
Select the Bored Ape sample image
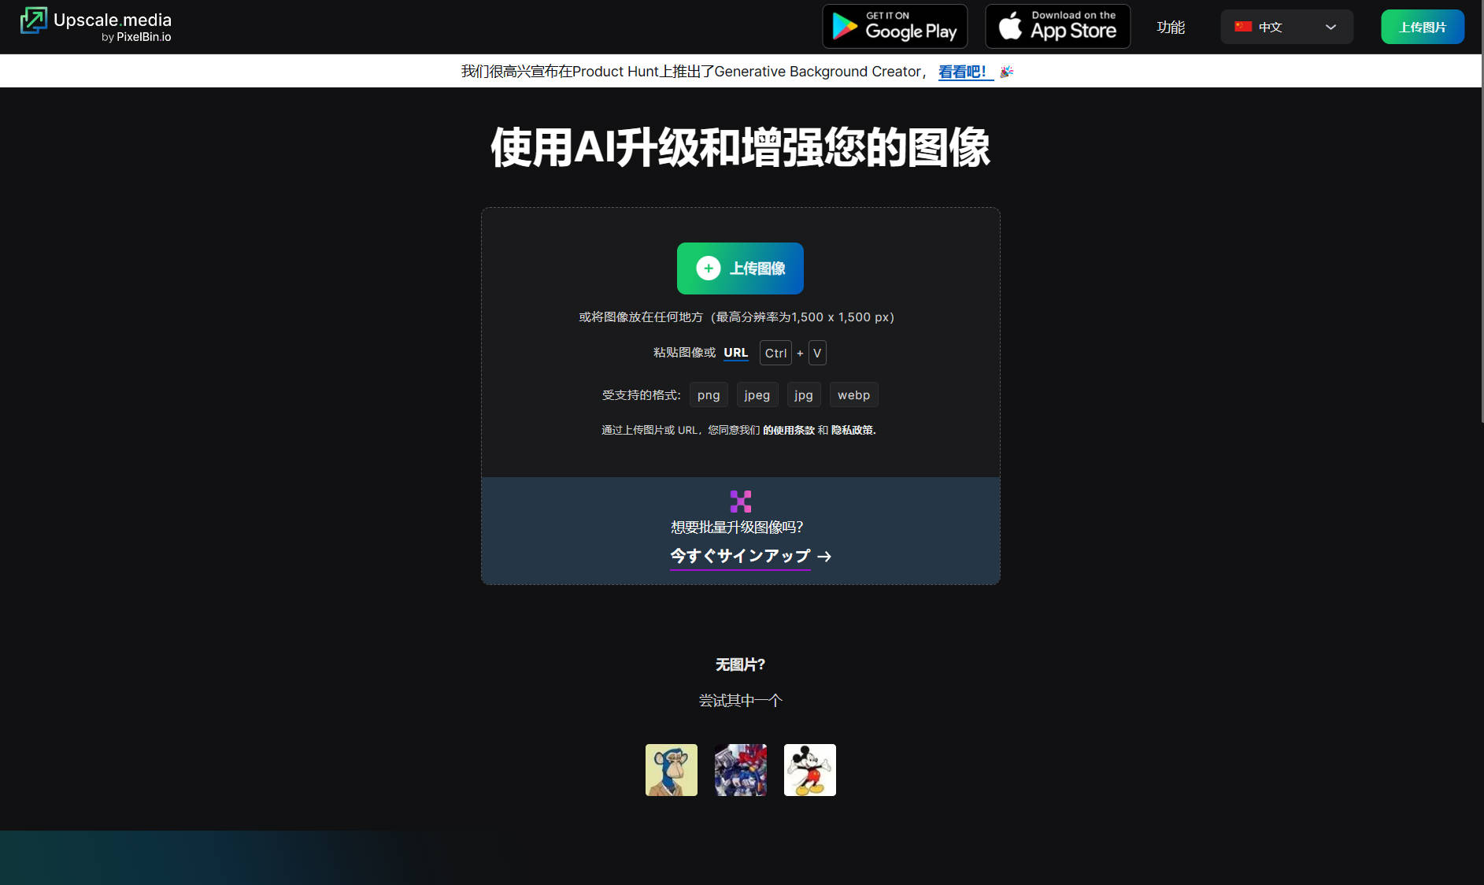(x=671, y=770)
